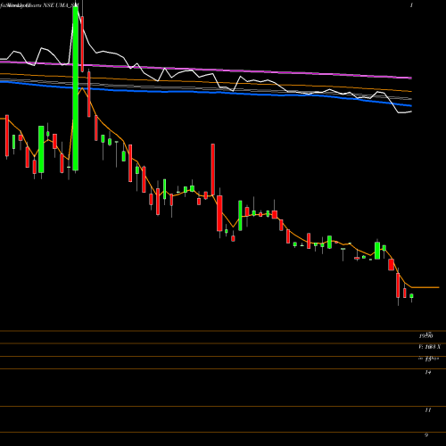Select the tallest green candlestick

pos(76,88)
